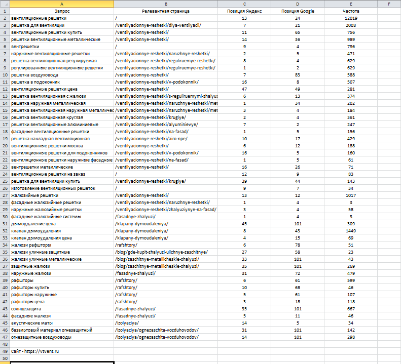Viewport: 401px width, 364px height.
Task: Select Yandex position 45 in row 31
Action: click(x=244, y=224)
